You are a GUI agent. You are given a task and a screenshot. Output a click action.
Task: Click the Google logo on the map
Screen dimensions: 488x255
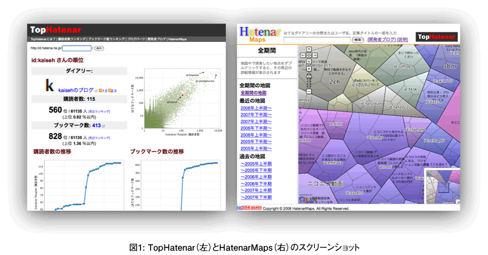308,199
